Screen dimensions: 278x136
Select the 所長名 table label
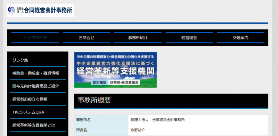pyautogui.click(x=101, y=130)
